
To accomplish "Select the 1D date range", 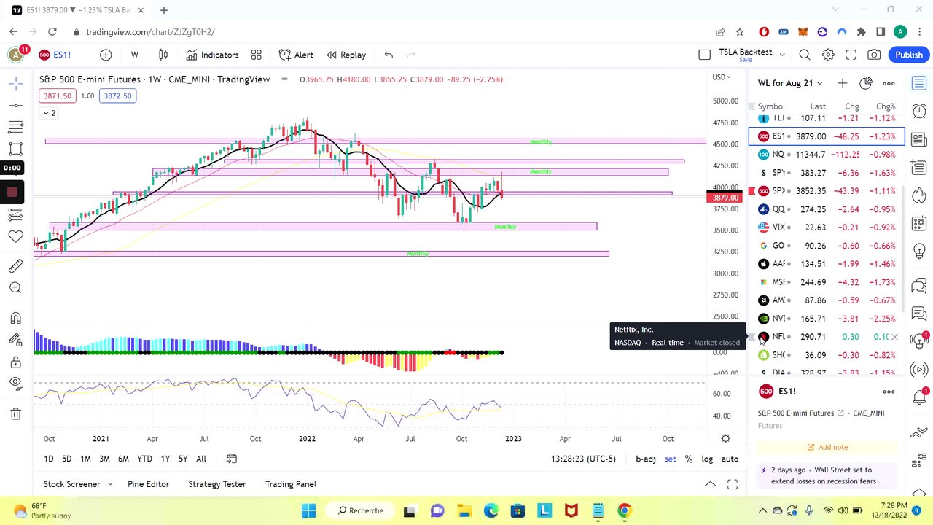I will [48, 459].
